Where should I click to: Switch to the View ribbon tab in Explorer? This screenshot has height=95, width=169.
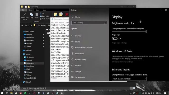tap(45, 10)
